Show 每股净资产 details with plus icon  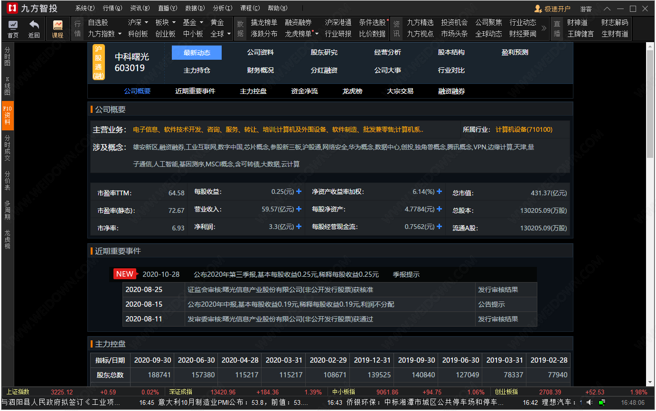point(440,209)
